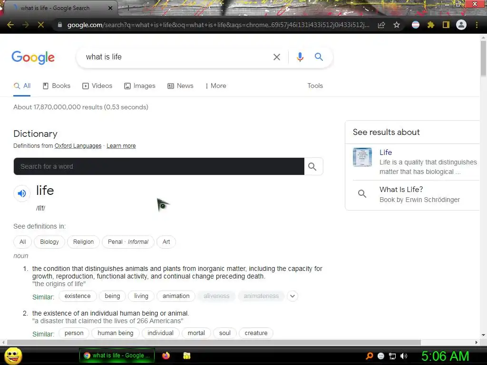Select the All results tab
This screenshot has width=487, height=365.
click(22, 86)
